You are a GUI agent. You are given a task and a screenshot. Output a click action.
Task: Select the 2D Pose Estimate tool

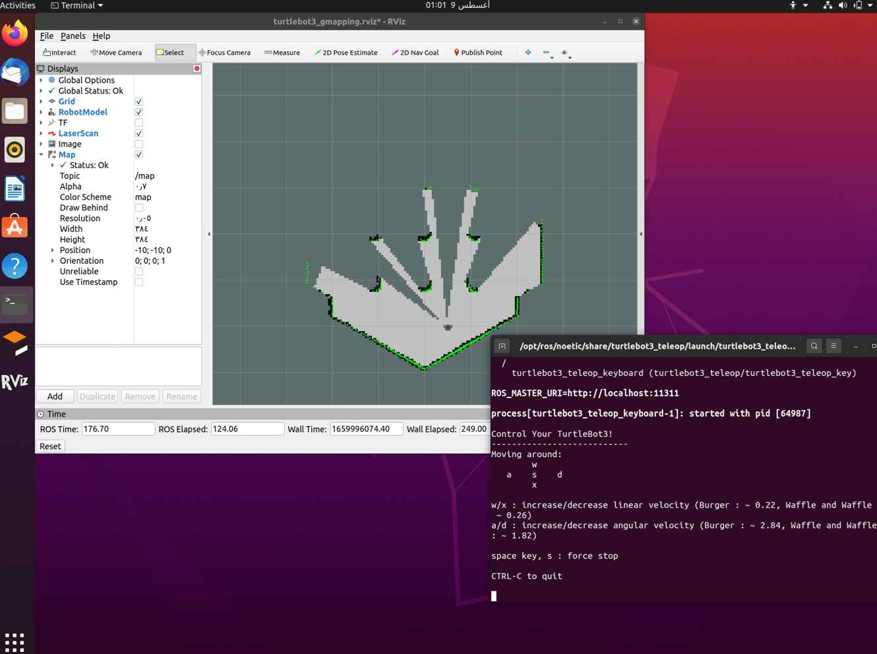tap(346, 52)
